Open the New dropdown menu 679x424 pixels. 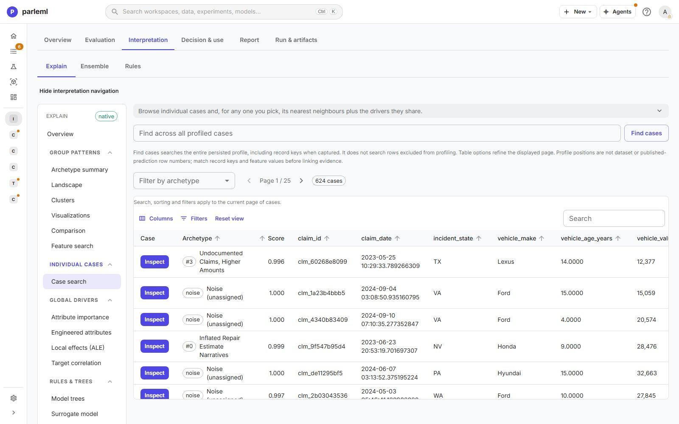(x=578, y=12)
